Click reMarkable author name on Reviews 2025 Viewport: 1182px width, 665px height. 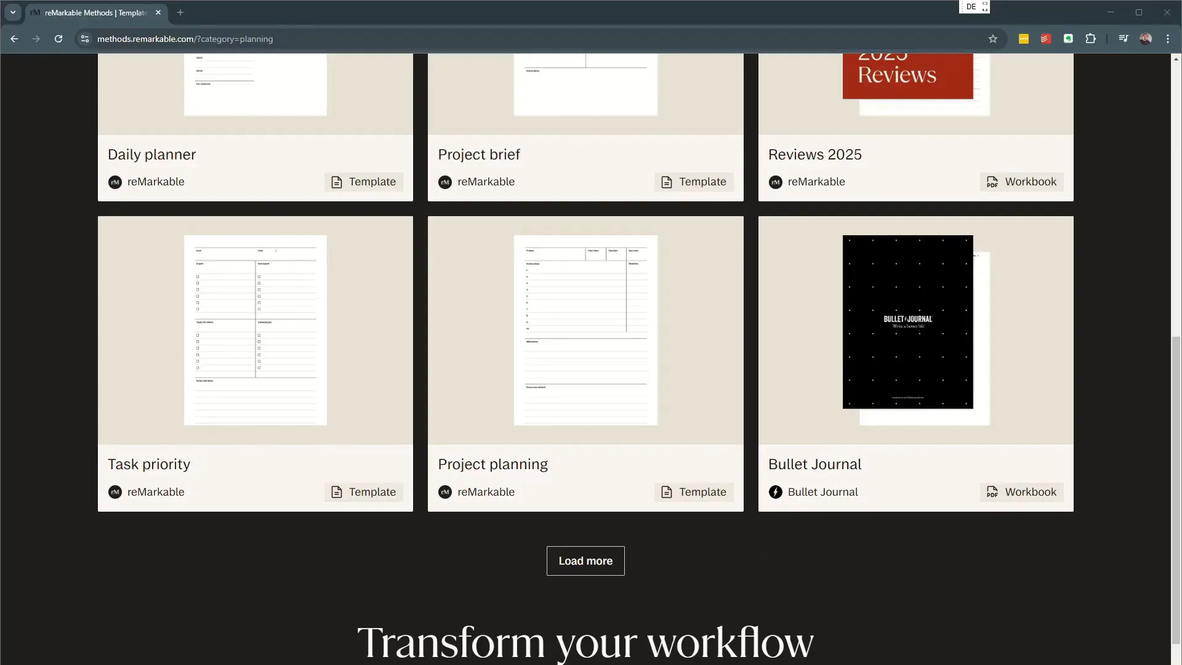[816, 182]
